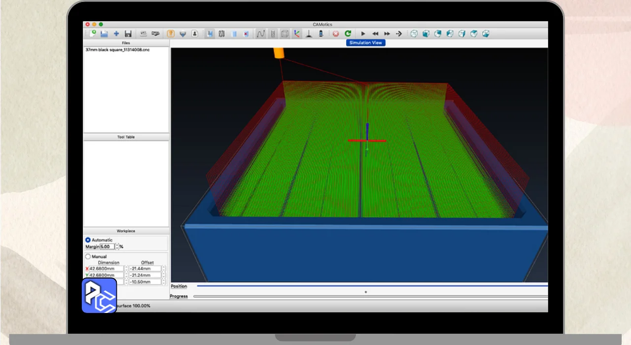This screenshot has height=345, width=631.
Task: Save the project with the floppy disk icon
Action: click(128, 34)
